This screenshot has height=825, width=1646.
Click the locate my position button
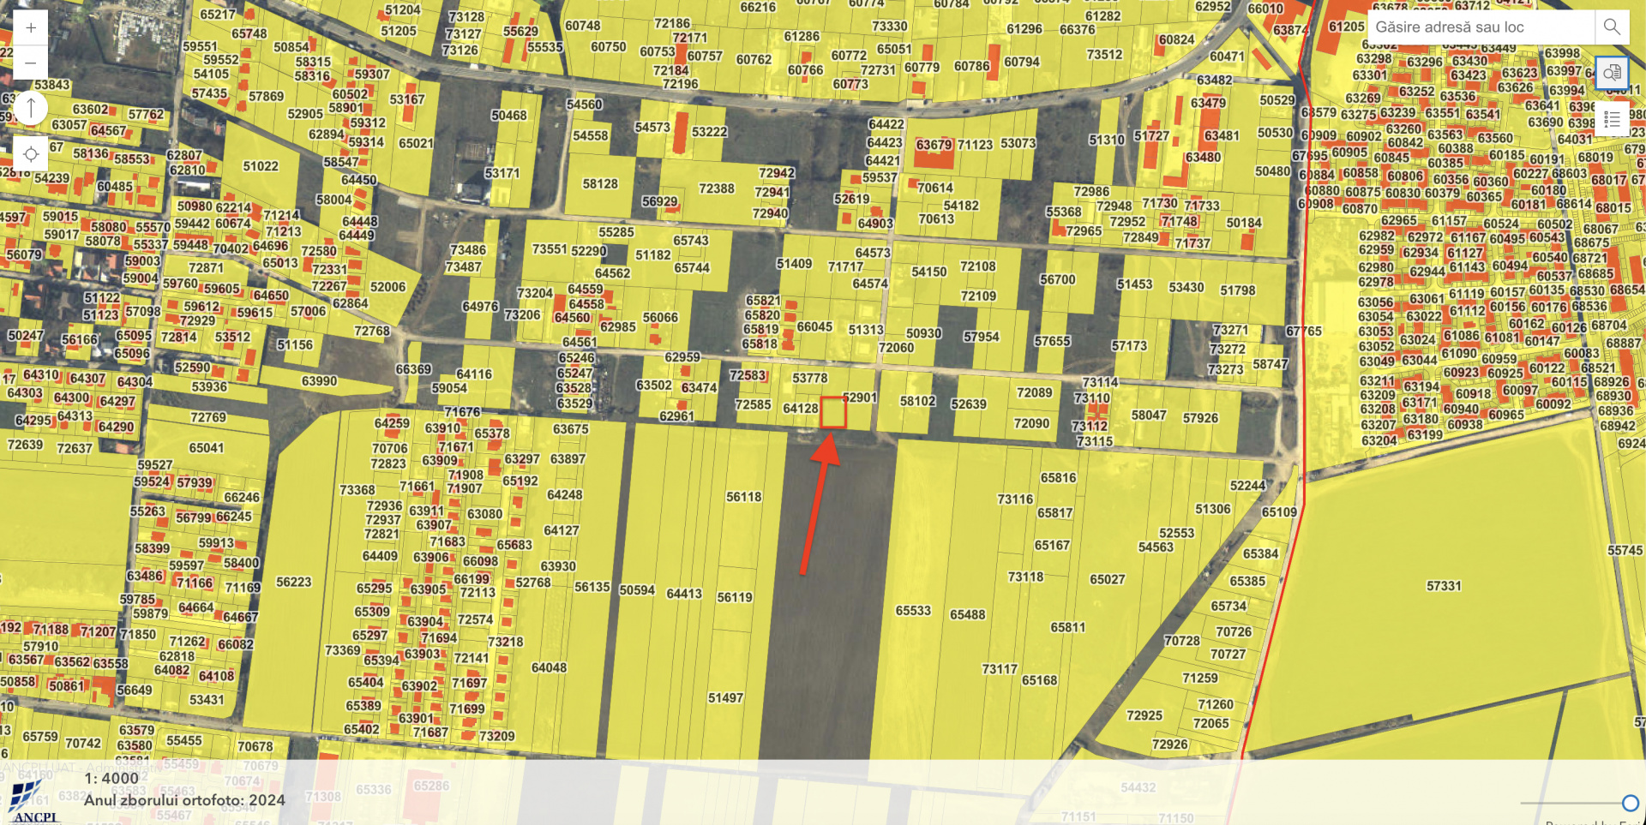click(31, 154)
